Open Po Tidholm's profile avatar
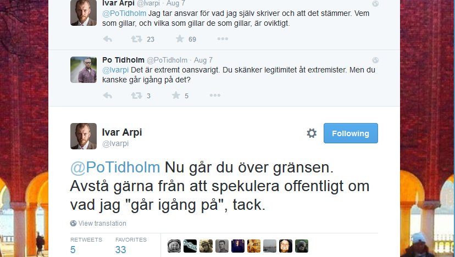 (84, 70)
